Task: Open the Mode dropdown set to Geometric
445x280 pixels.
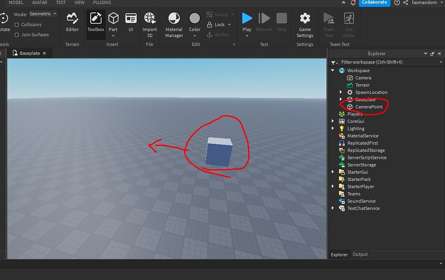Action: click(43, 13)
